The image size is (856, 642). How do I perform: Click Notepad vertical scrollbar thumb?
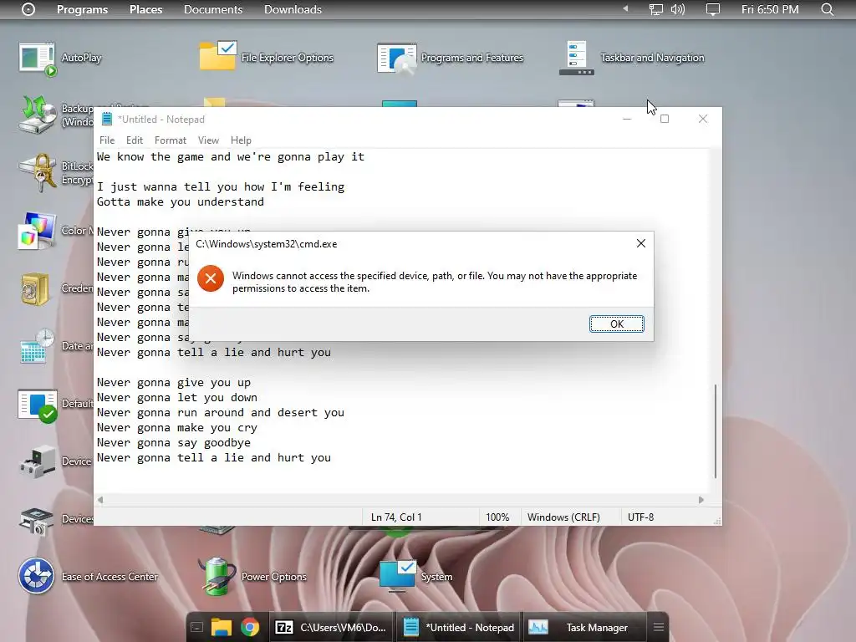[716, 431]
